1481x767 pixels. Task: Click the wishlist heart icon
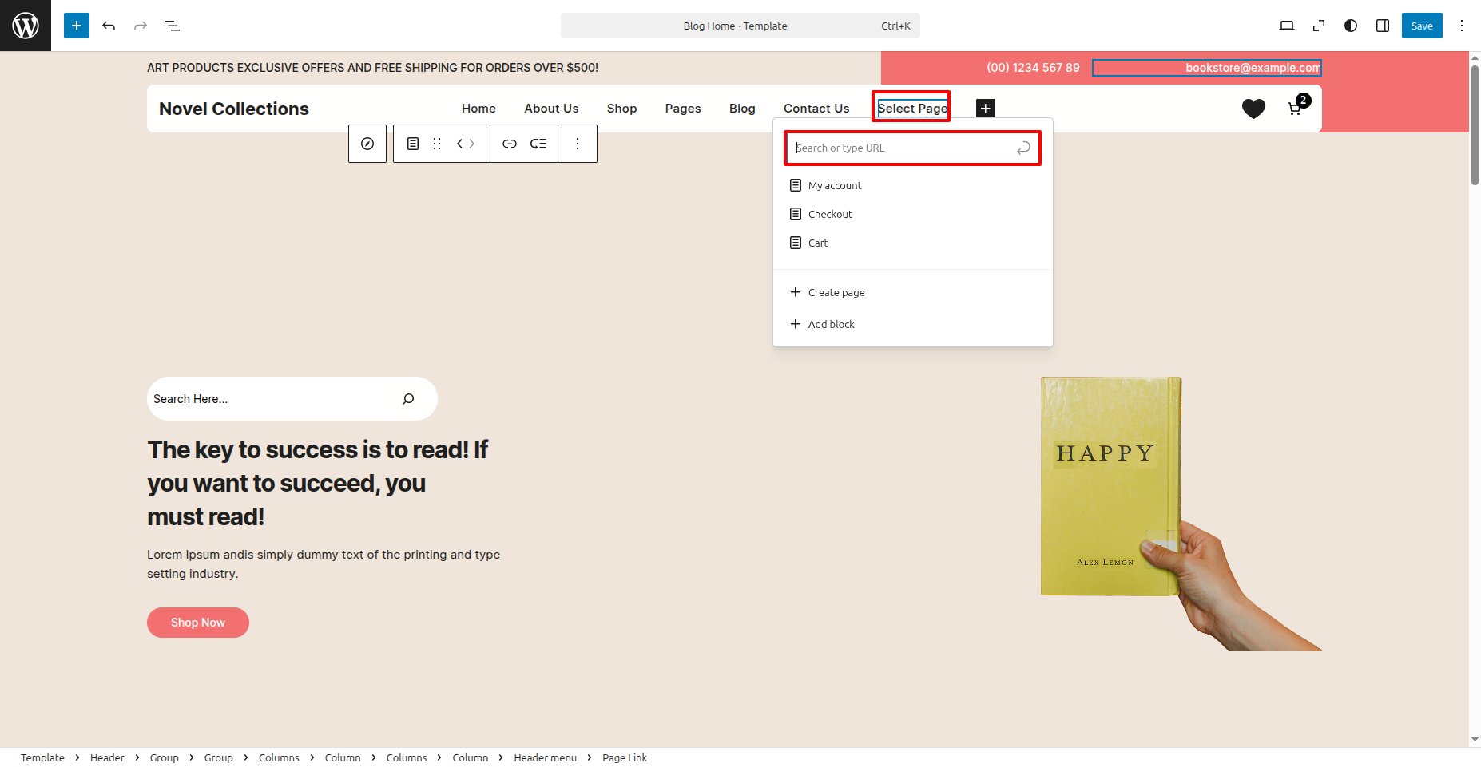tap(1253, 109)
